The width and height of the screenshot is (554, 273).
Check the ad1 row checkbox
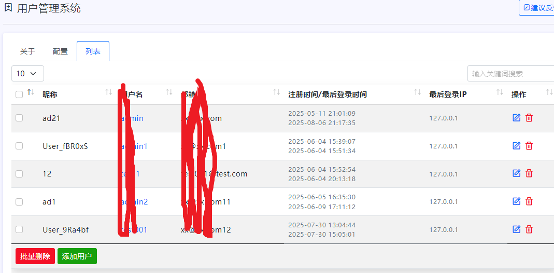point(19,201)
